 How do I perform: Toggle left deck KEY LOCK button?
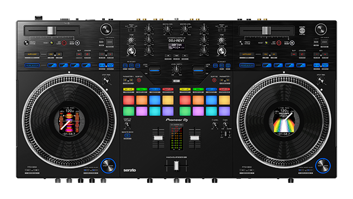point(64,43)
